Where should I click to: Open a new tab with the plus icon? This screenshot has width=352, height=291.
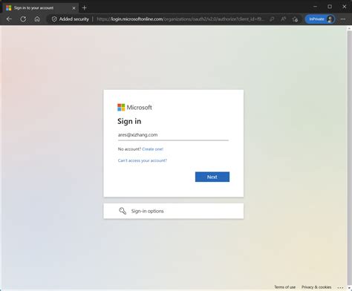click(84, 8)
